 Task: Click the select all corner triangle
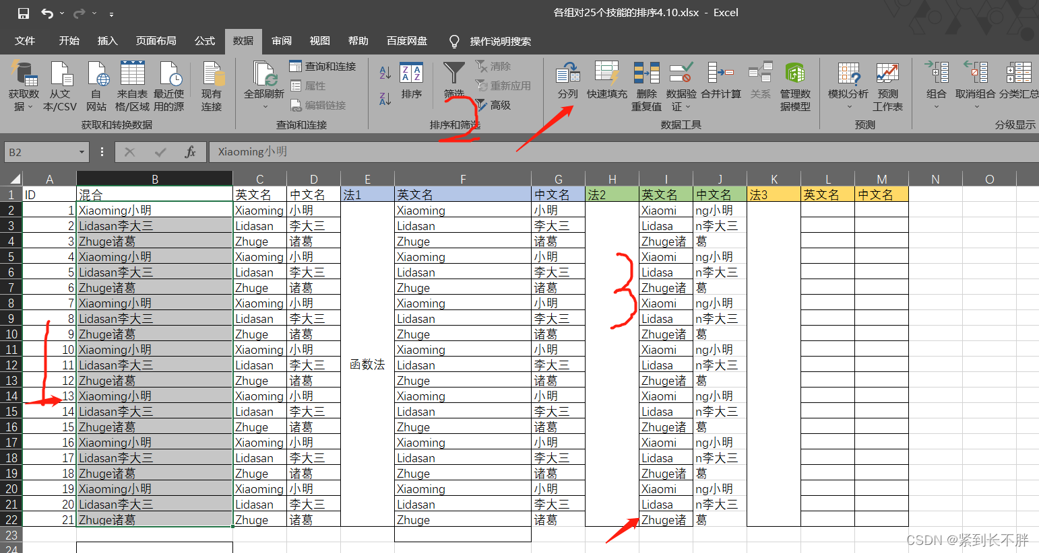point(15,179)
